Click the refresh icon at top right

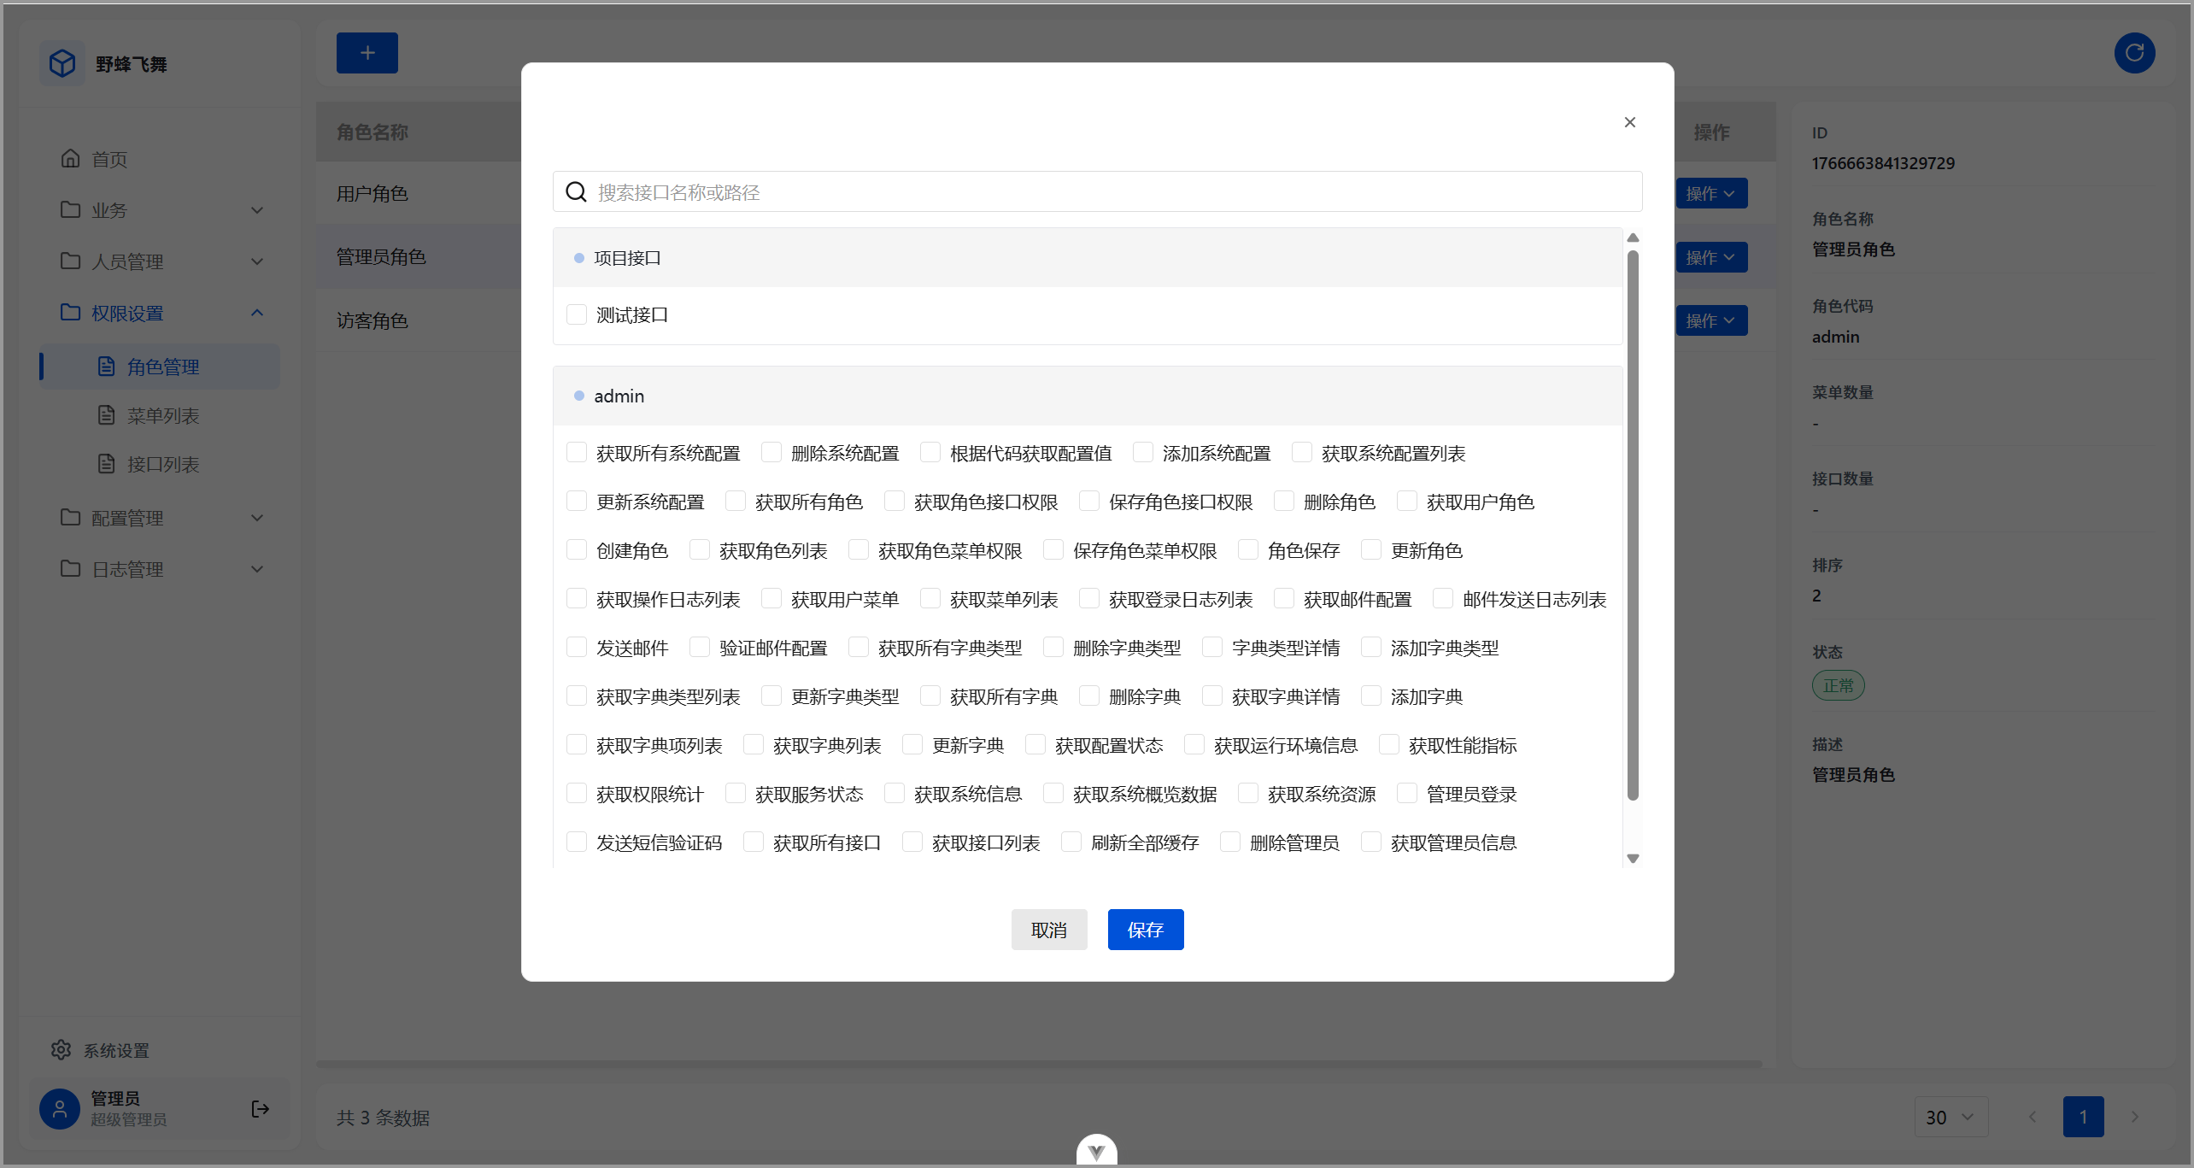pos(2135,53)
